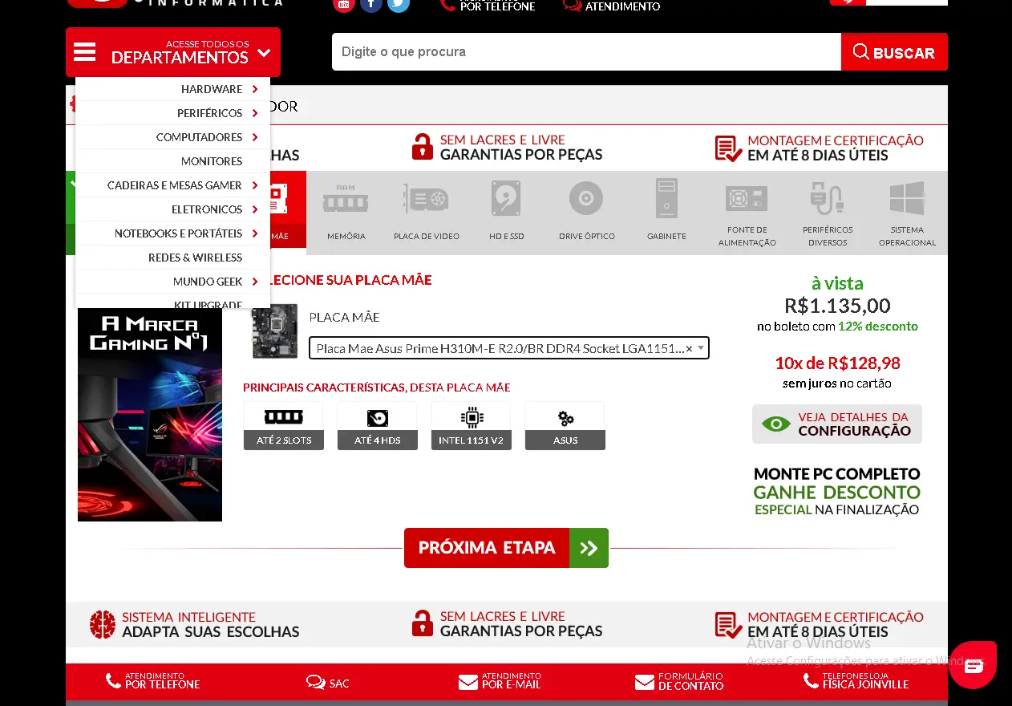Expand the Cadeiras e Mesas Gamer arrow
This screenshot has width=1012, height=706.
point(255,185)
